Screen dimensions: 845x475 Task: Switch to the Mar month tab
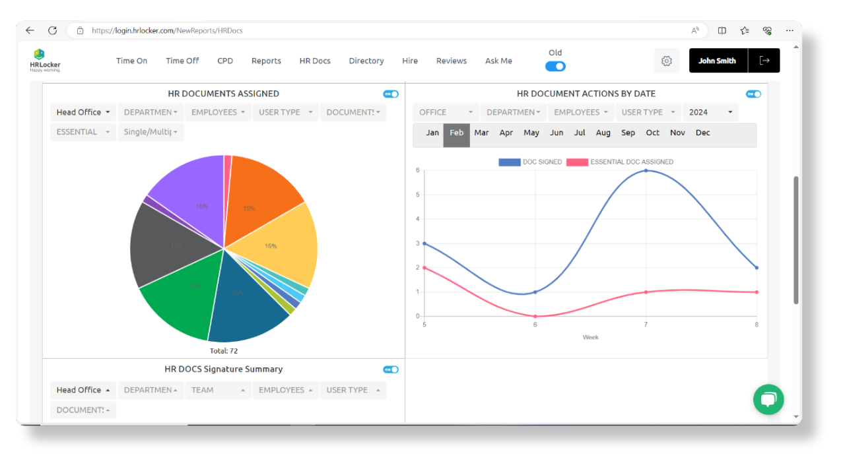coord(481,133)
